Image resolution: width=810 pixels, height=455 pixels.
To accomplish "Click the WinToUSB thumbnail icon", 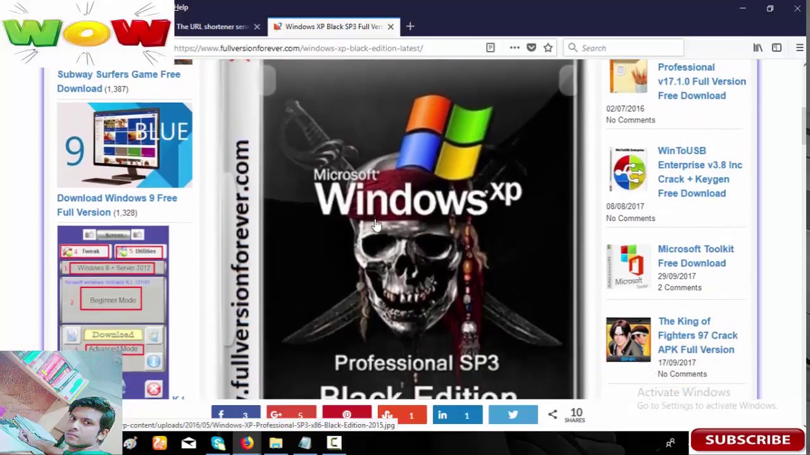I will (x=628, y=169).
